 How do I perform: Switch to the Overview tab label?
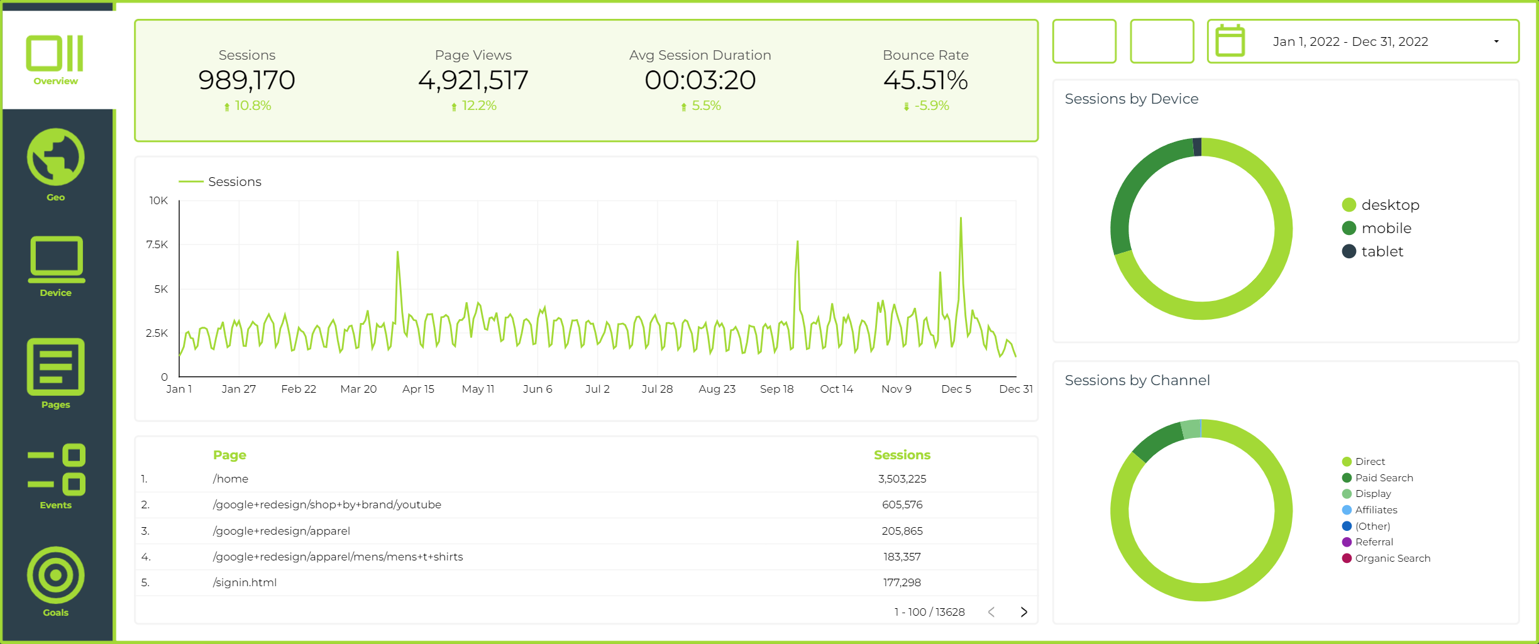coord(55,81)
